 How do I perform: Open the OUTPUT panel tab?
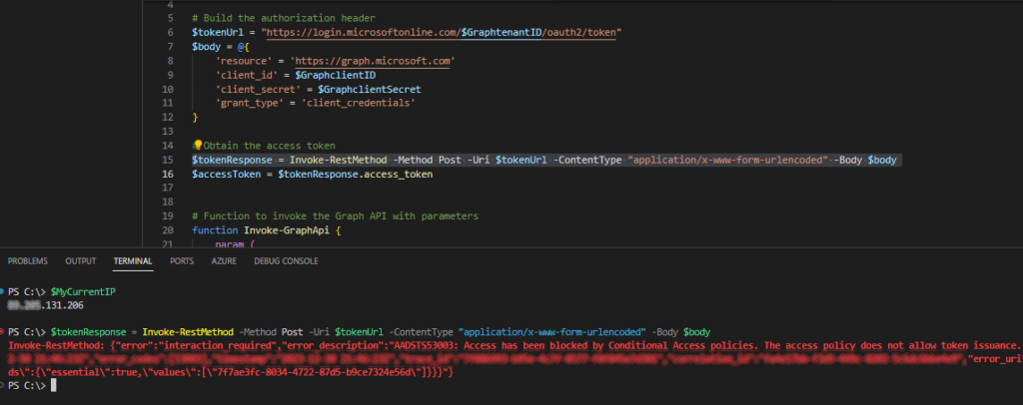pyautogui.click(x=80, y=261)
